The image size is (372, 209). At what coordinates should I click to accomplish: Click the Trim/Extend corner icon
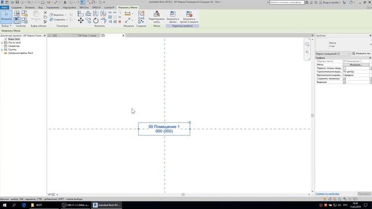[103, 21]
